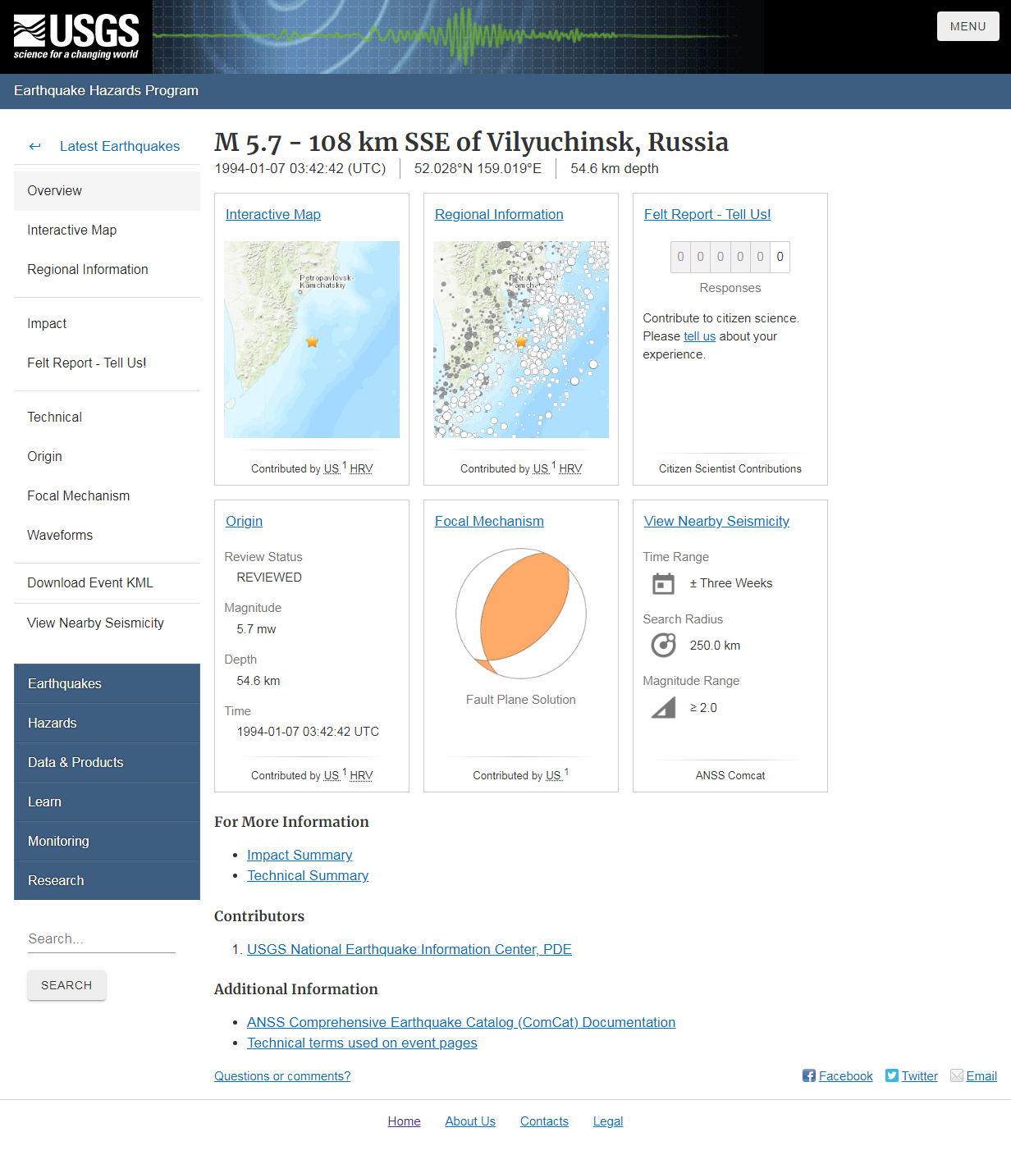Select Regional Information in sidebar
This screenshot has width=1011, height=1155.
click(107, 269)
